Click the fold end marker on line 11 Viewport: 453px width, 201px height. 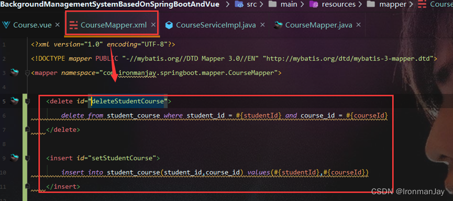27,186
